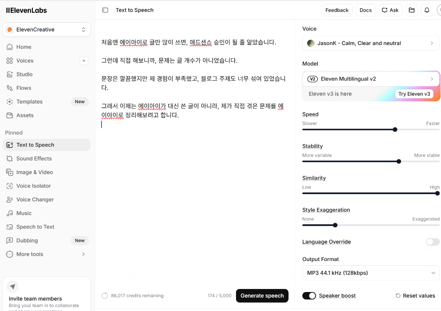Image resolution: width=441 pixels, height=311 pixels.
Task: Click the More tools ellipsis icon
Action: tap(9, 254)
